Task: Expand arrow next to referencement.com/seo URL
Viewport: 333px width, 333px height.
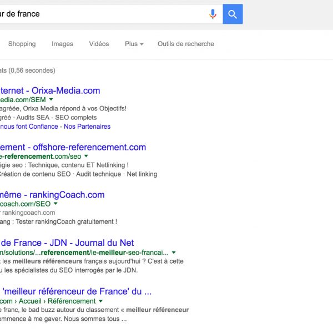Action: [86, 156]
